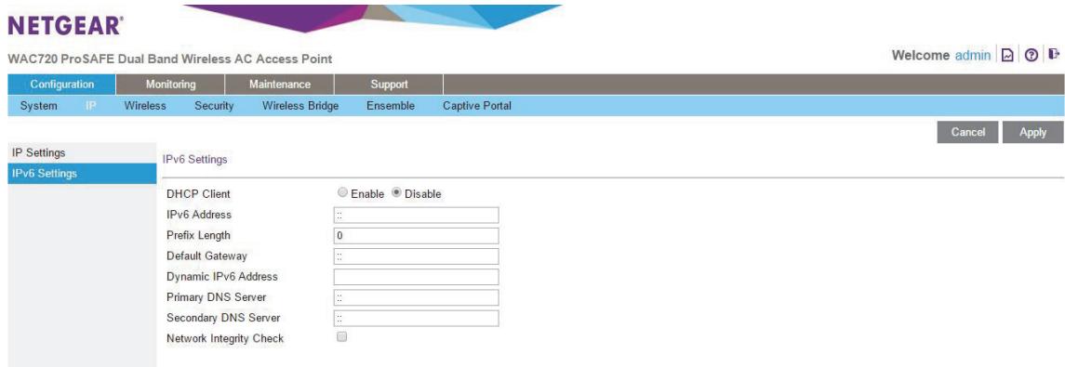Focus the Default Gateway field
Image resolution: width=1065 pixels, height=367 pixels.
(x=417, y=256)
